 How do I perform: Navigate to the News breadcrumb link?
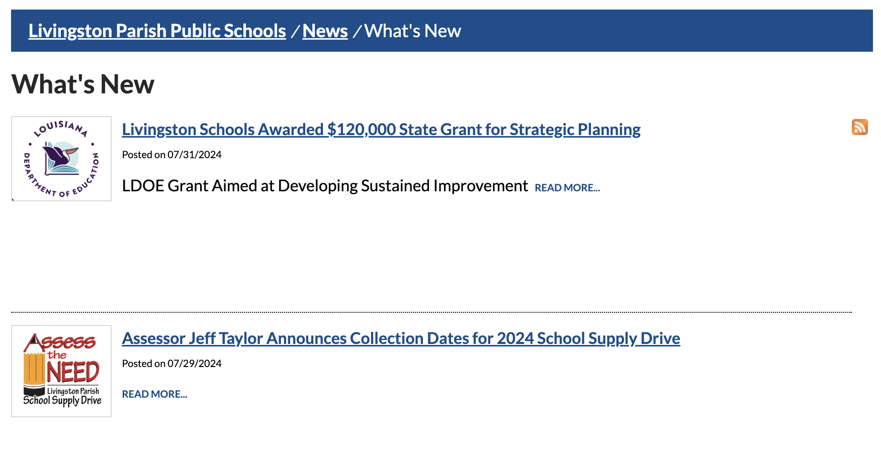(325, 31)
